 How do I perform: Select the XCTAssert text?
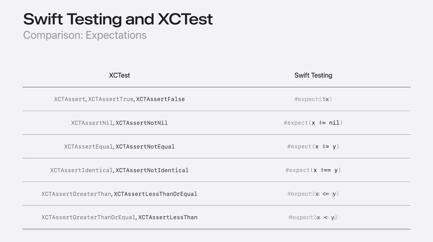coord(70,99)
